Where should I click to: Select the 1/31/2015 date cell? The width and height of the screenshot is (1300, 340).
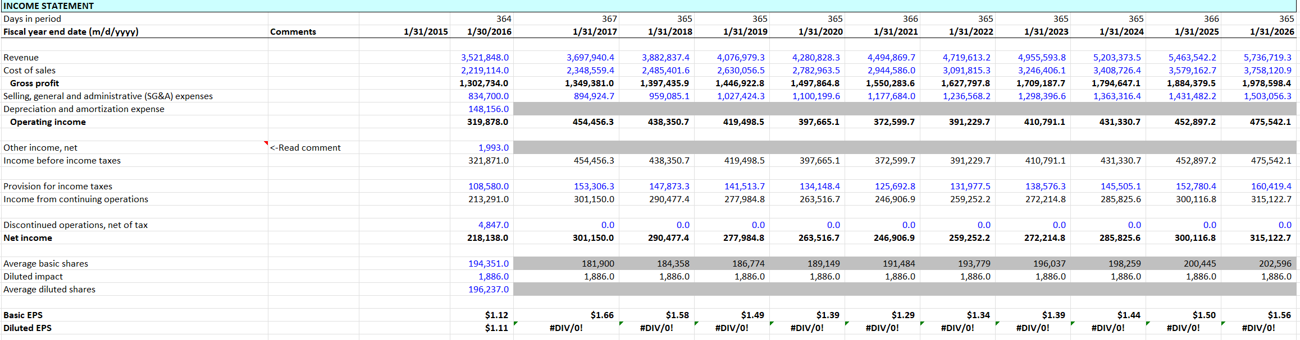coord(426,31)
